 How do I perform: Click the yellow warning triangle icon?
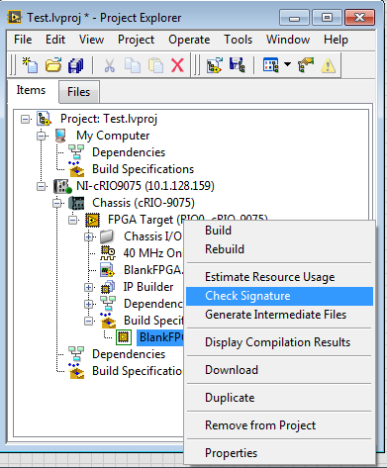tap(328, 65)
